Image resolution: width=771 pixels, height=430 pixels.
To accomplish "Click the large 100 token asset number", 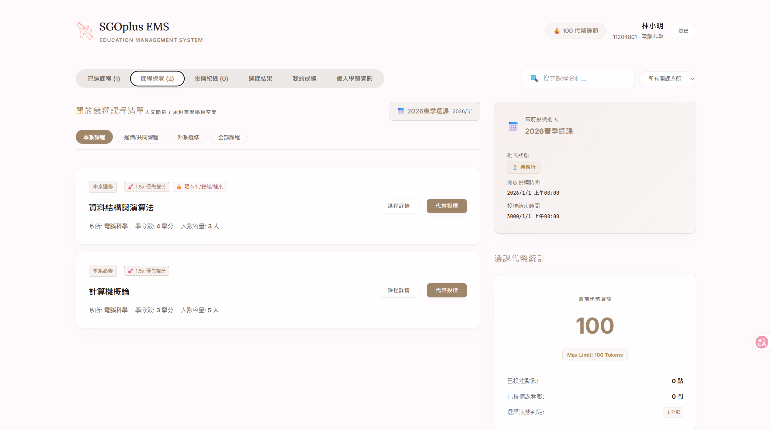I will pos(595,326).
